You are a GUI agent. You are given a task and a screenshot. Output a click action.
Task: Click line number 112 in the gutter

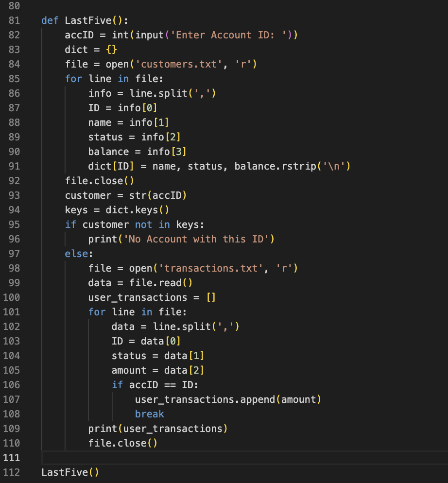click(x=14, y=472)
